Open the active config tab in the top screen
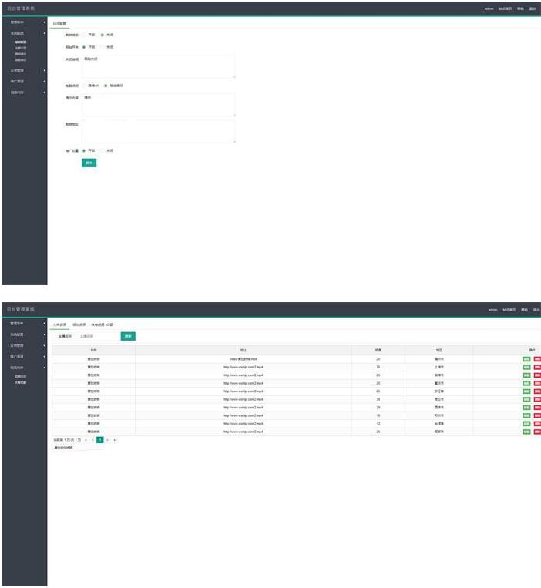 click(59, 24)
